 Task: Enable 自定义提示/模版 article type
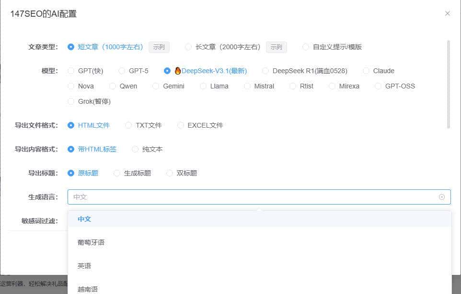click(306, 47)
